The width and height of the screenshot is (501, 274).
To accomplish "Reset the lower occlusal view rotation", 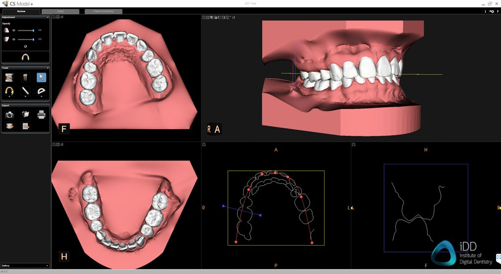I will (62, 144).
